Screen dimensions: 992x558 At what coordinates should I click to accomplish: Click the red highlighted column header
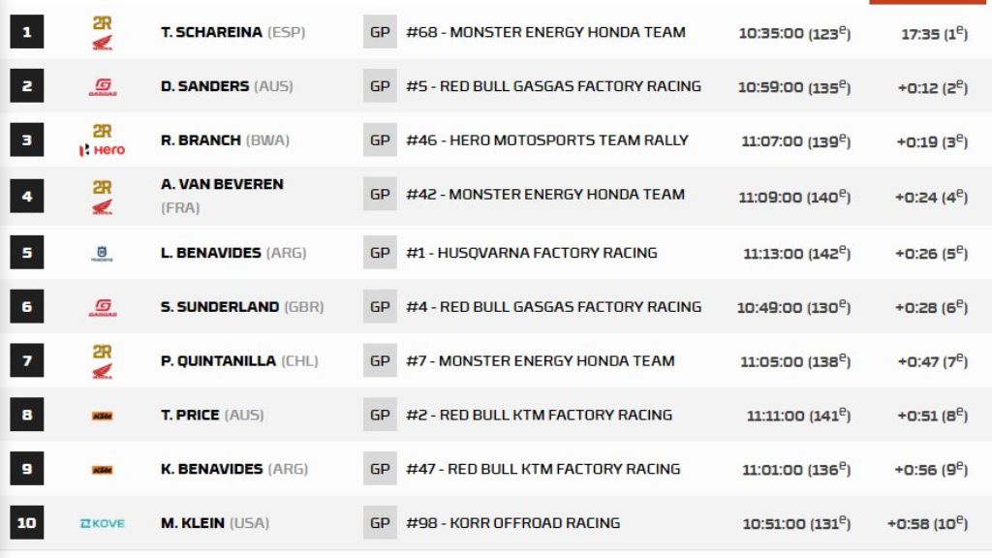click(930, 2)
